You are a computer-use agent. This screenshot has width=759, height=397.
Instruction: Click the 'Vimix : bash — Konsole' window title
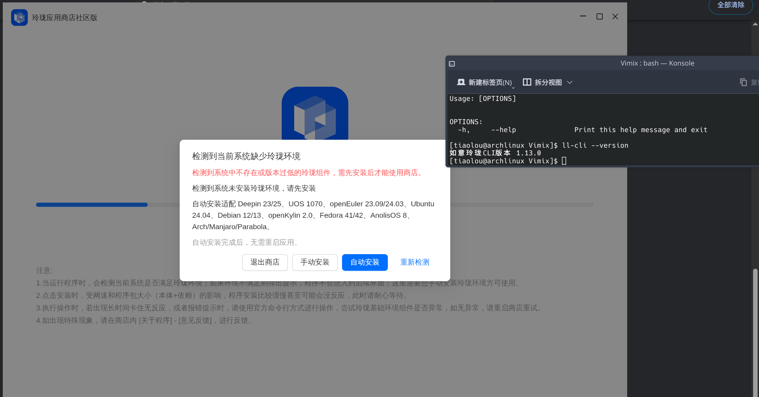pos(657,63)
